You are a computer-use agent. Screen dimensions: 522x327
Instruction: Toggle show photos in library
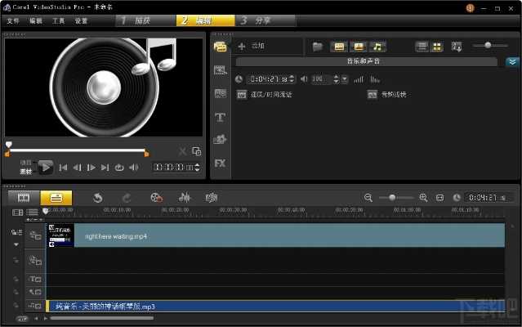pos(358,47)
